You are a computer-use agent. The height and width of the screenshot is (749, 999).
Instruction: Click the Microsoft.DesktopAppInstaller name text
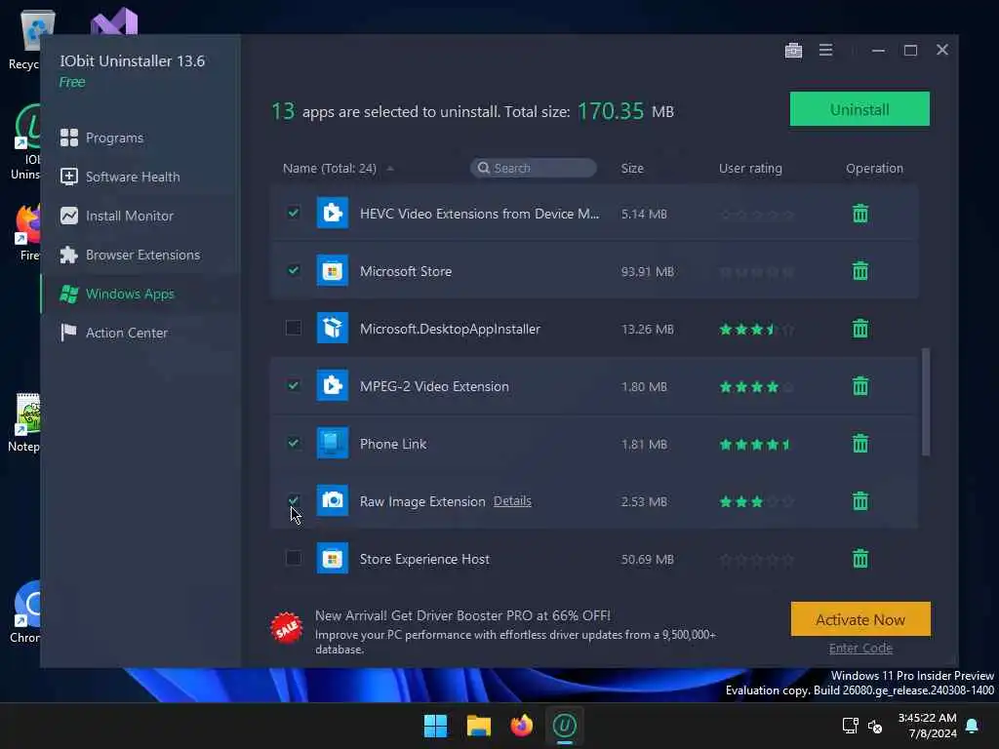pos(450,329)
